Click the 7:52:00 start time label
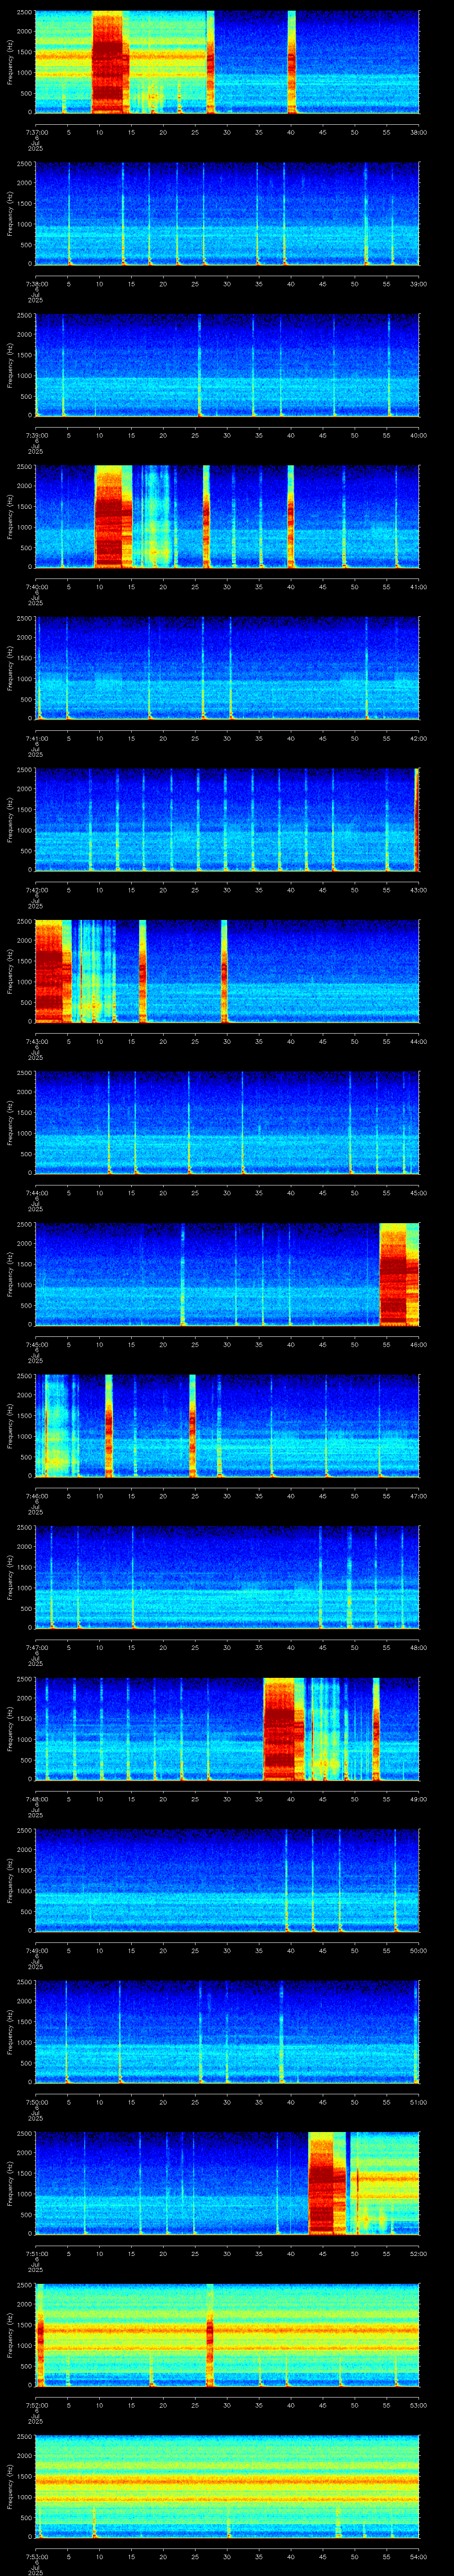 (x=36, y=2405)
